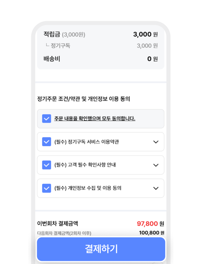Click the blue checkmark for 고객 필수 확인사항 안내
The height and width of the screenshot is (264, 201).
[46, 165]
